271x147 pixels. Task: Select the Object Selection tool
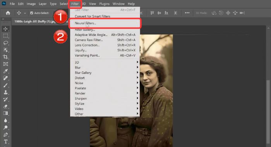click(5, 50)
